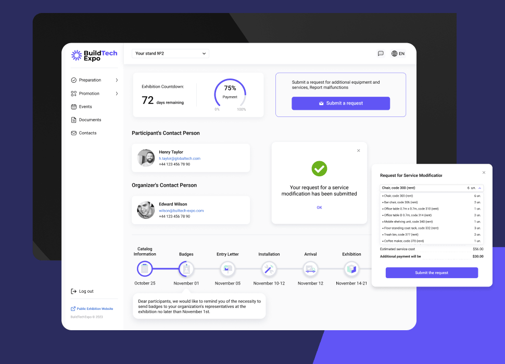Open the chat messages icon
This screenshot has width=505, height=364.
[x=381, y=54]
